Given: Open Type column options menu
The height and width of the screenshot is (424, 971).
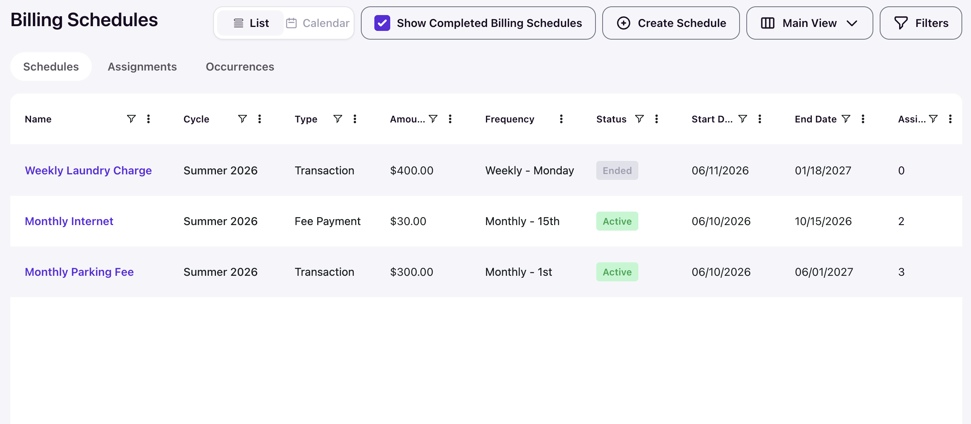Looking at the screenshot, I should pyautogui.click(x=355, y=119).
